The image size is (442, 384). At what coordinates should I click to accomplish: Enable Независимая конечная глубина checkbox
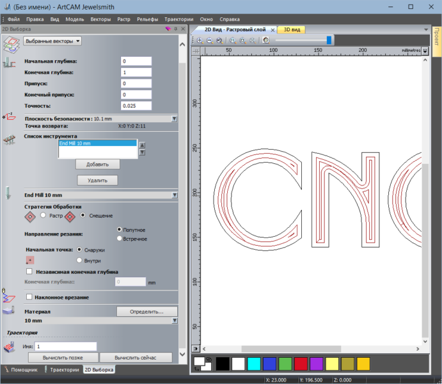click(29, 271)
